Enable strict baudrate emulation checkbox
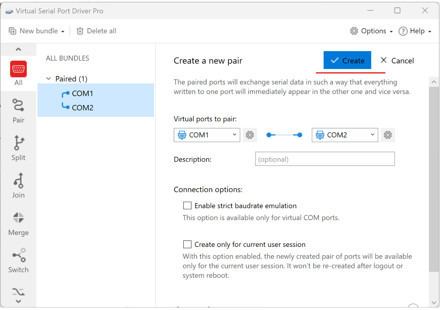Screen dimensions: 441x310 coord(187,206)
